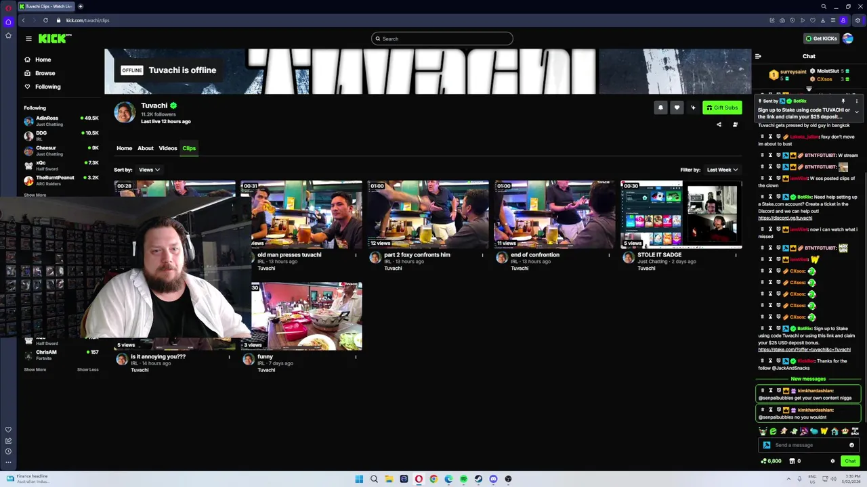867x487 pixels.
Task: Open options for 'old man presses tuvachi' clip
Action: (356, 255)
